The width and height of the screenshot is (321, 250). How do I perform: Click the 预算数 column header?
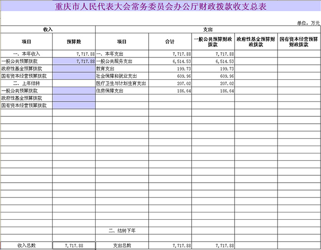pyautogui.click(x=74, y=42)
